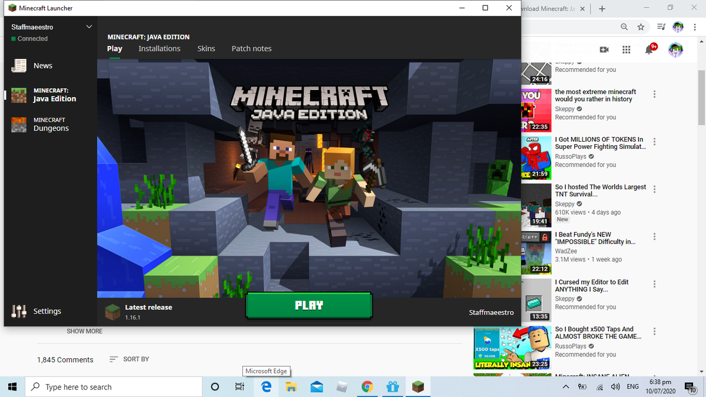Click the volume speaker tray icon

615,387
